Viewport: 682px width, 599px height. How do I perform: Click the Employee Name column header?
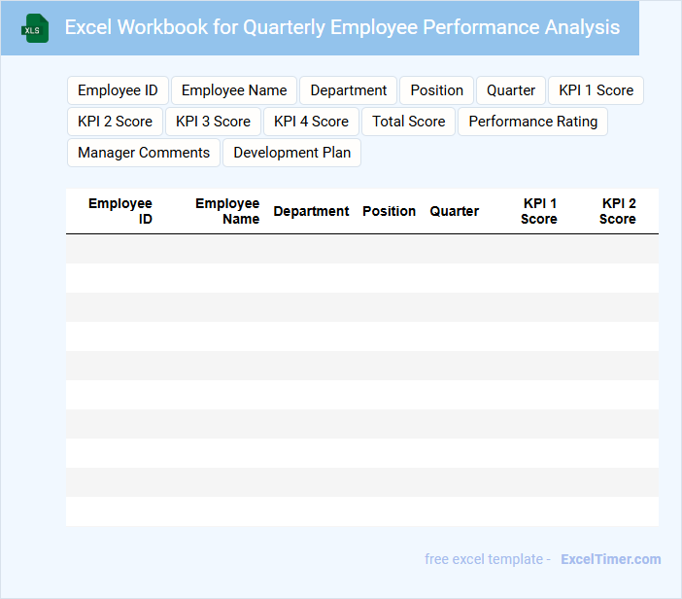coord(227,211)
